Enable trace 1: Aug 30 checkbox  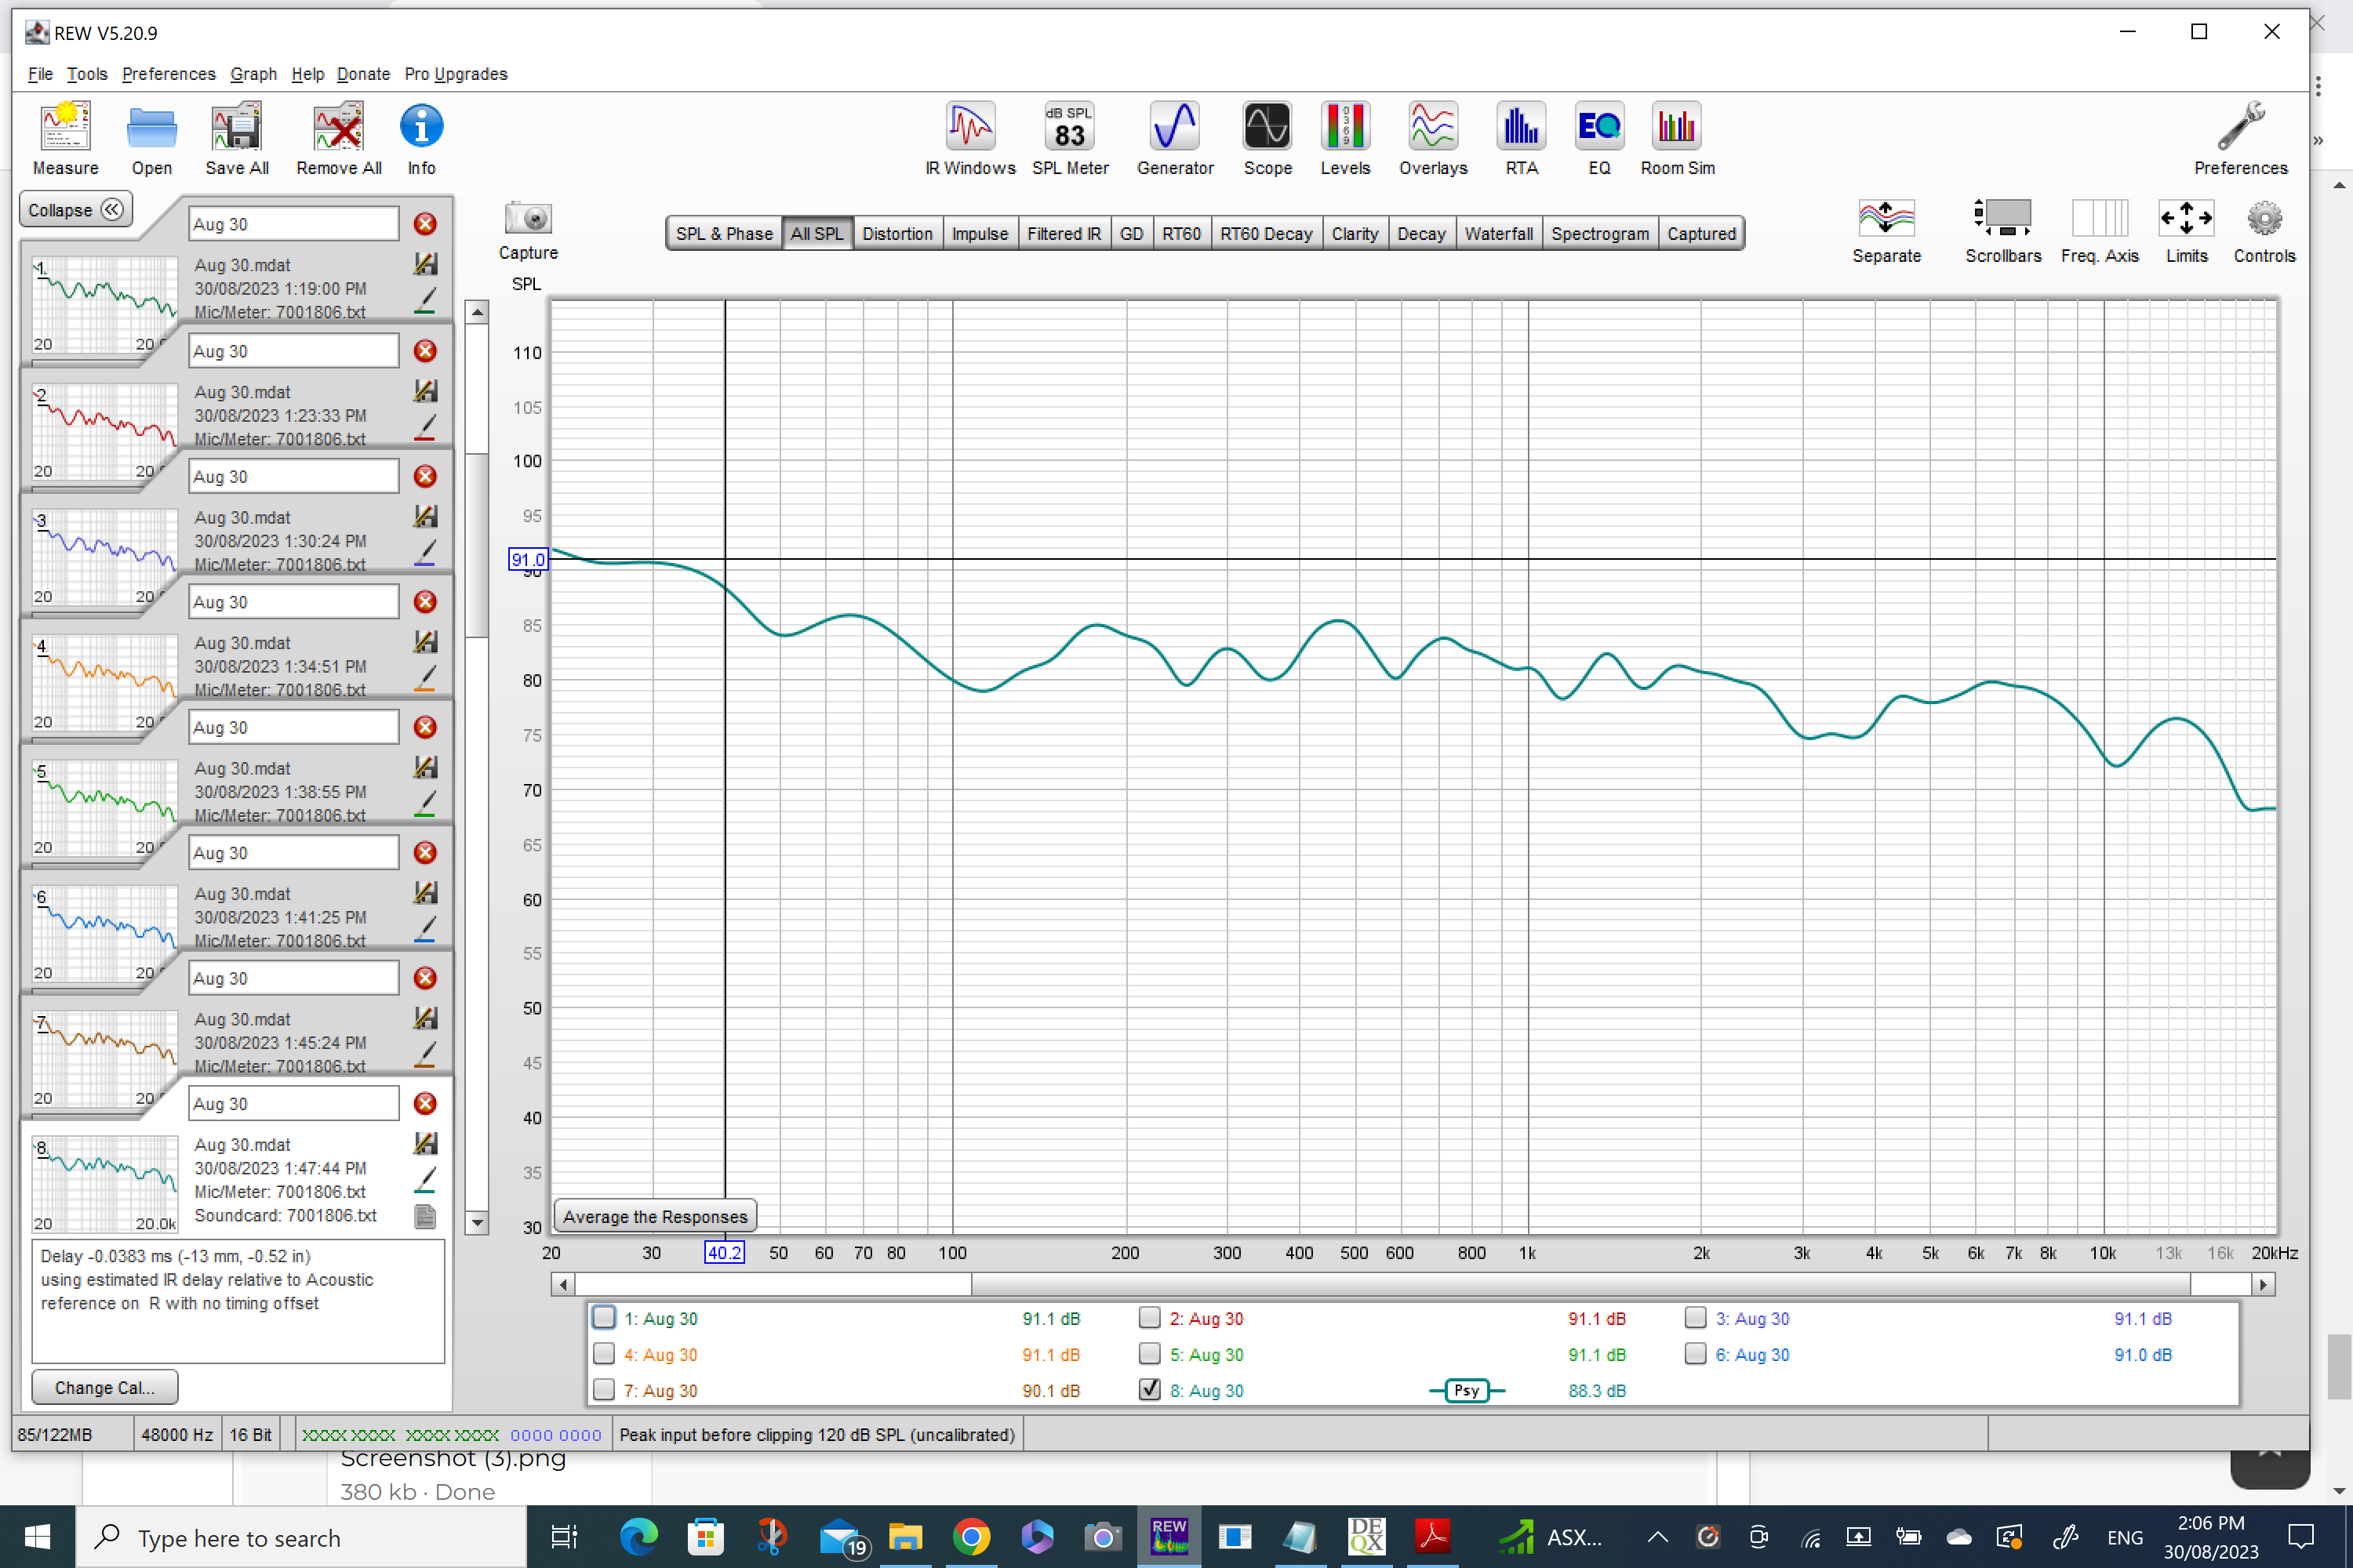coord(604,1318)
